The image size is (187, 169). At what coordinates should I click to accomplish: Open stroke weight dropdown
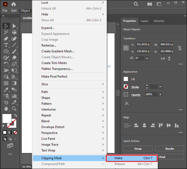point(160,87)
